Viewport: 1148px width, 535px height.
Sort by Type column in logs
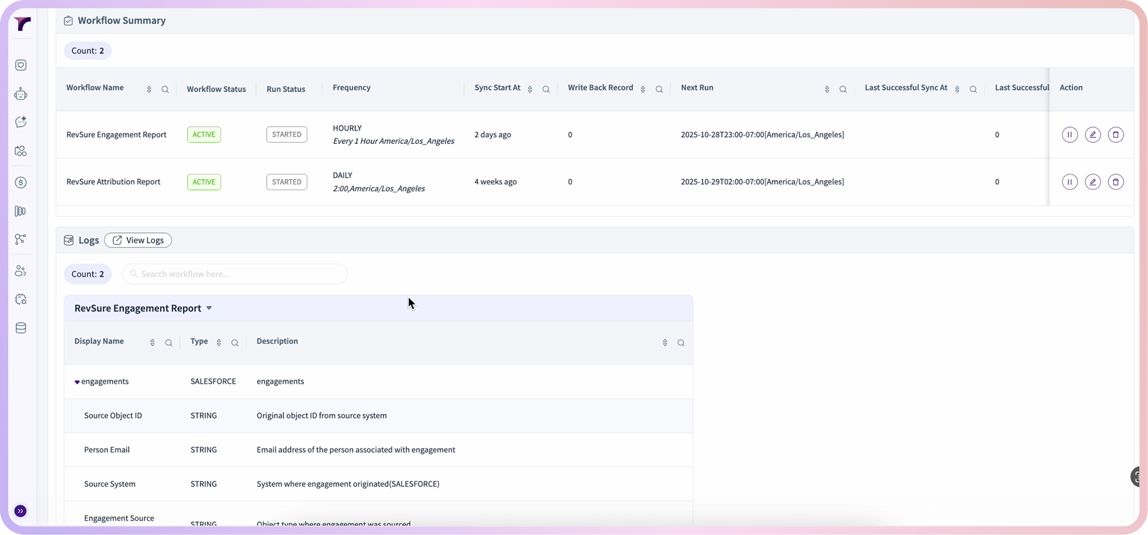point(219,343)
